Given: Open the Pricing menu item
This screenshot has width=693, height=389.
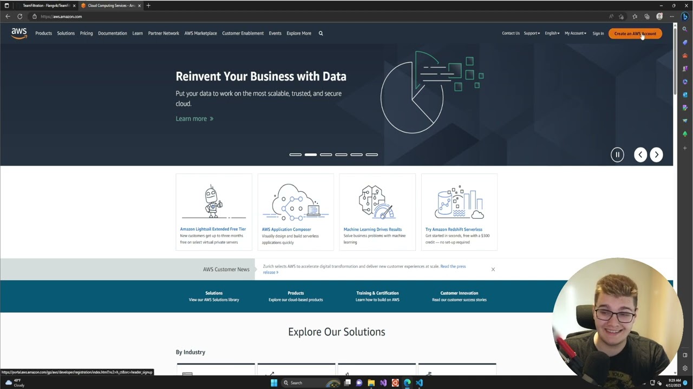Looking at the screenshot, I should click(86, 33).
